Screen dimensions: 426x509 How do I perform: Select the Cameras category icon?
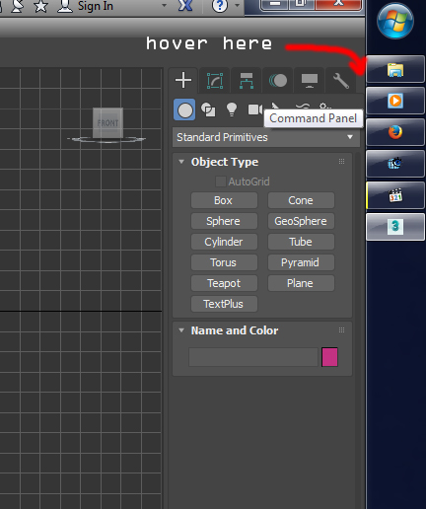pyautogui.click(x=255, y=109)
